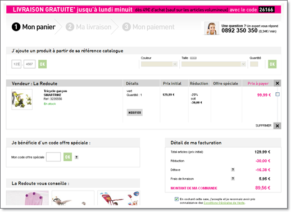Viewport: 291px width, 212px height.
Task: Click the Offre spéciale column header
Action: tap(225, 83)
